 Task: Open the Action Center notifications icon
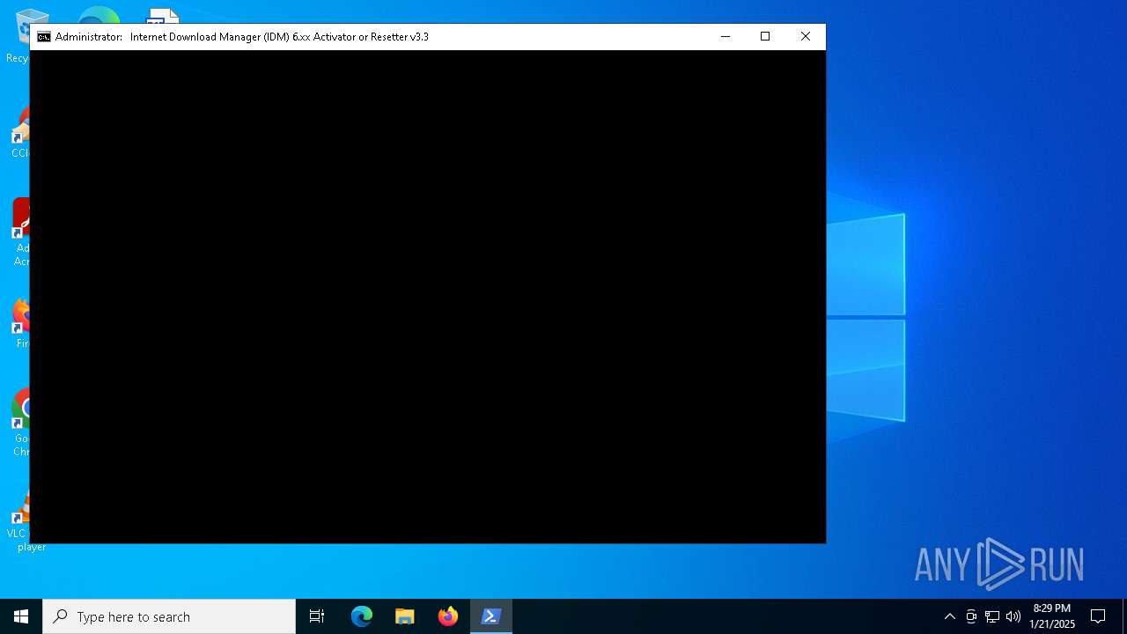pos(1098,616)
